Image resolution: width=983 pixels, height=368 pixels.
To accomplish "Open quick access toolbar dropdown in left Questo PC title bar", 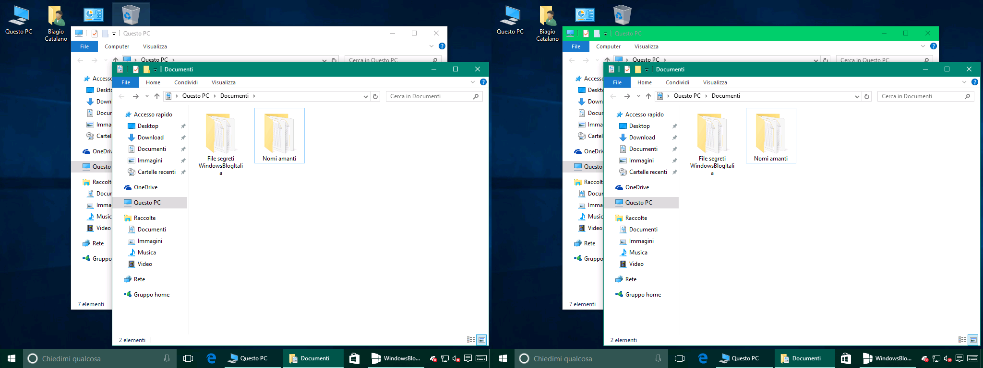I will pyautogui.click(x=114, y=34).
